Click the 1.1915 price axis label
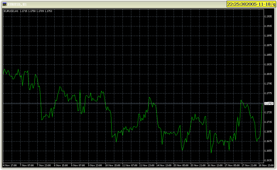Image resolution: width=277 pixels, height=170 pixels. 268,26
